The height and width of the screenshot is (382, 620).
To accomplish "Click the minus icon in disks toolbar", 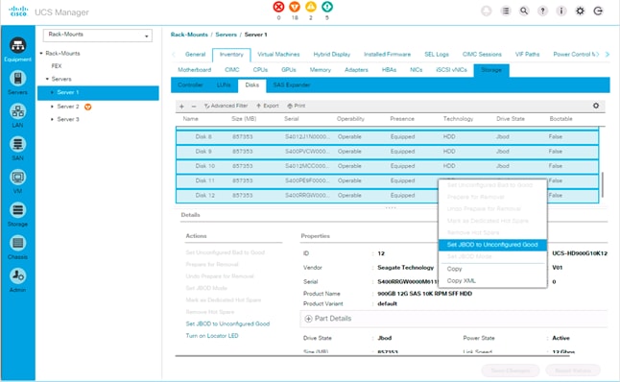I will pyautogui.click(x=193, y=106).
